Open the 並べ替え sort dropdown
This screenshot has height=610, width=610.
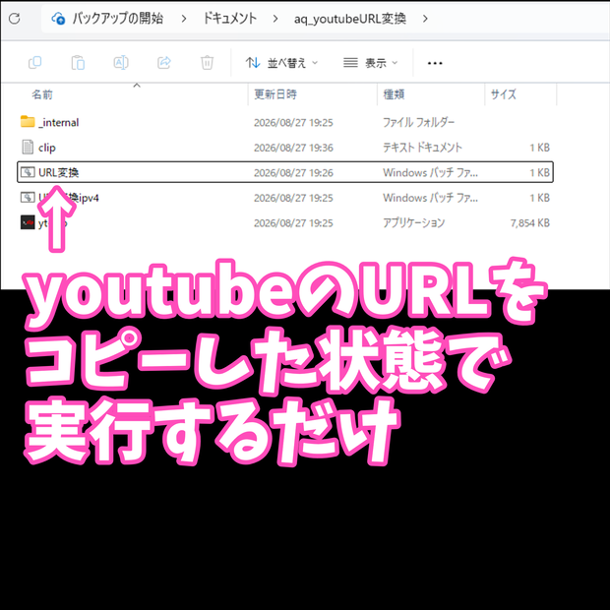pos(281,63)
